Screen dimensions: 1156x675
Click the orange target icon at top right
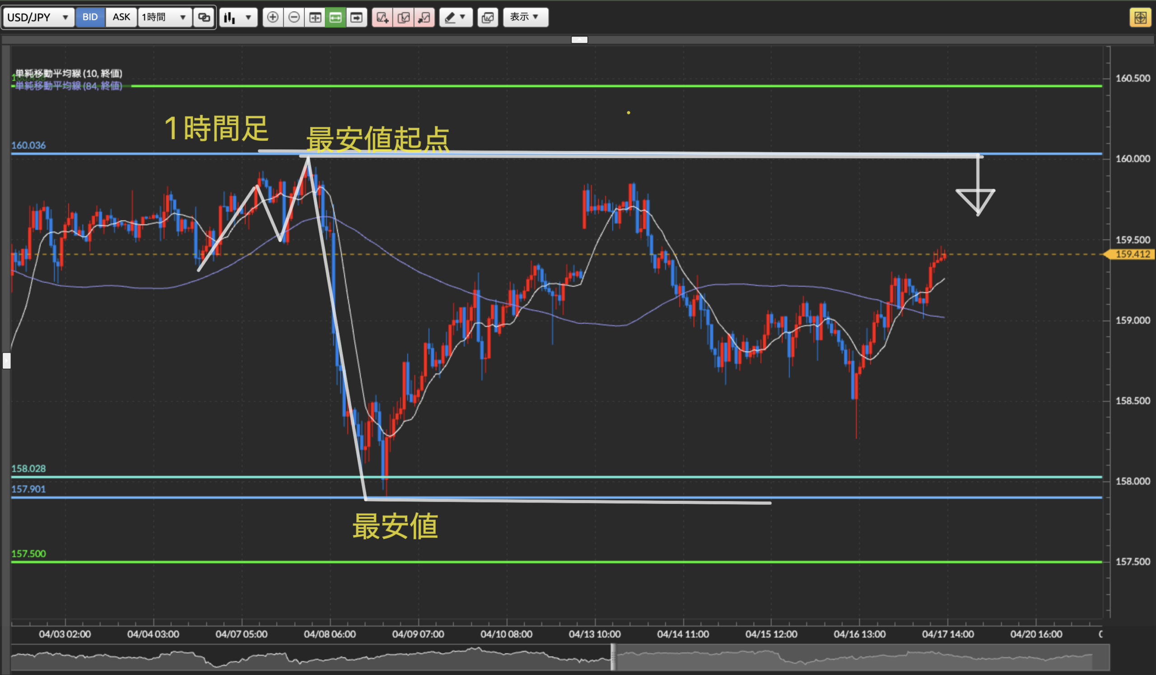(x=1140, y=18)
